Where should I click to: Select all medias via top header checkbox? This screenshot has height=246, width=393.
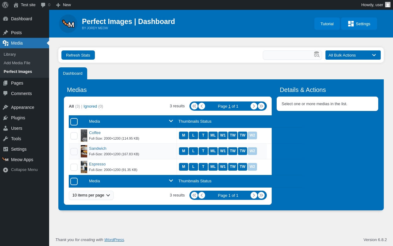[x=74, y=122]
